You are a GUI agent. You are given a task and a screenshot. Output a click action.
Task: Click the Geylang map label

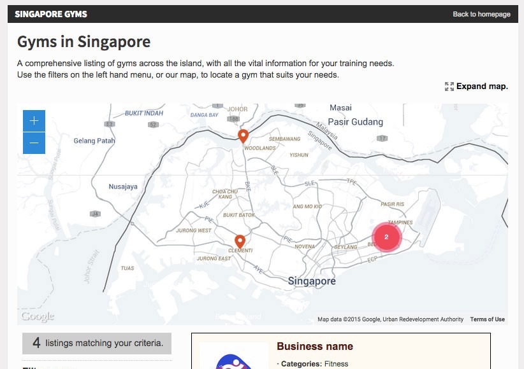346,247
